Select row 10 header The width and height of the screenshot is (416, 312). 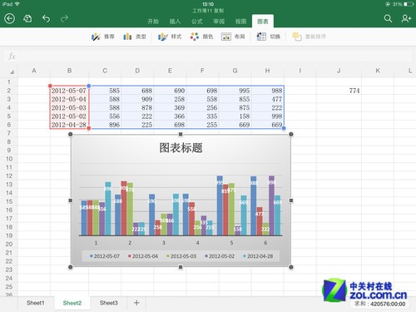[9, 159]
